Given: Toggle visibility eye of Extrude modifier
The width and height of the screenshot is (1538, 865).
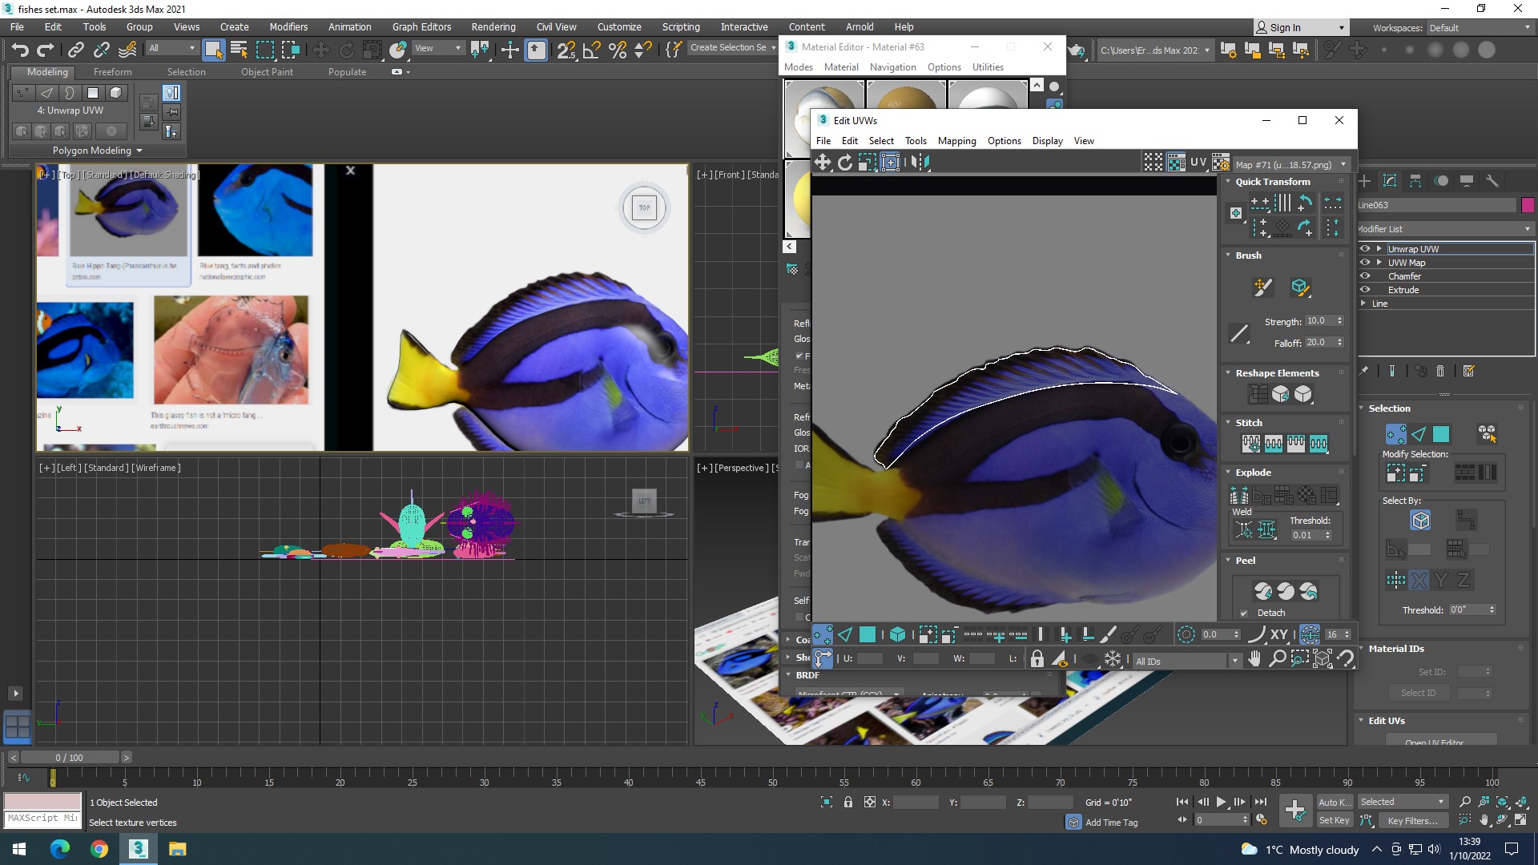Looking at the screenshot, I should tap(1365, 290).
